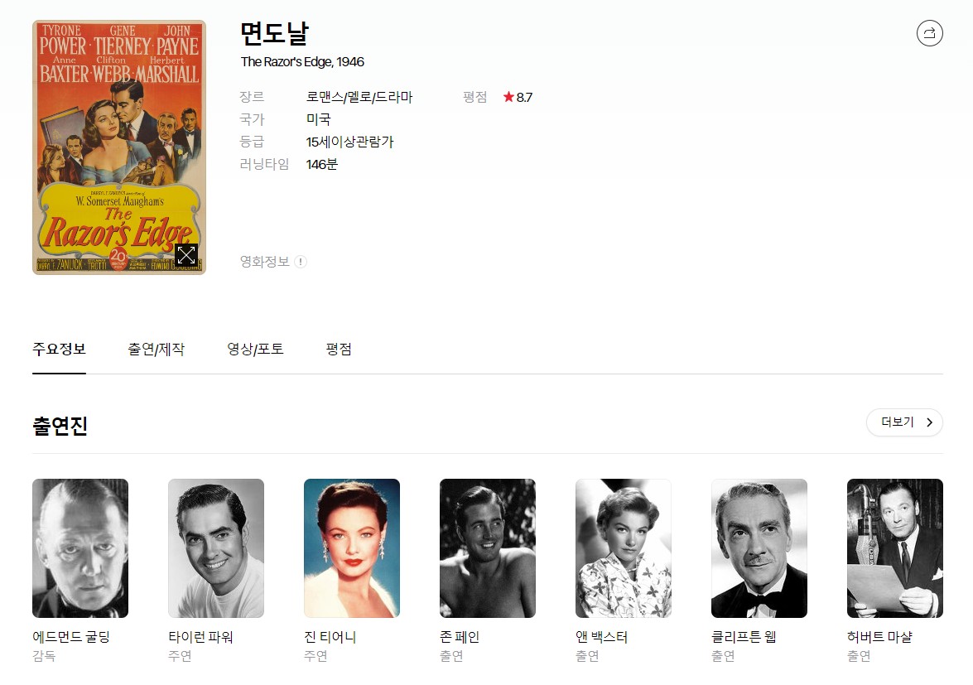Viewport: 973px width, 685px height.
Task: Open director 에드먼드 굴딩's photo
Action: [x=80, y=548]
